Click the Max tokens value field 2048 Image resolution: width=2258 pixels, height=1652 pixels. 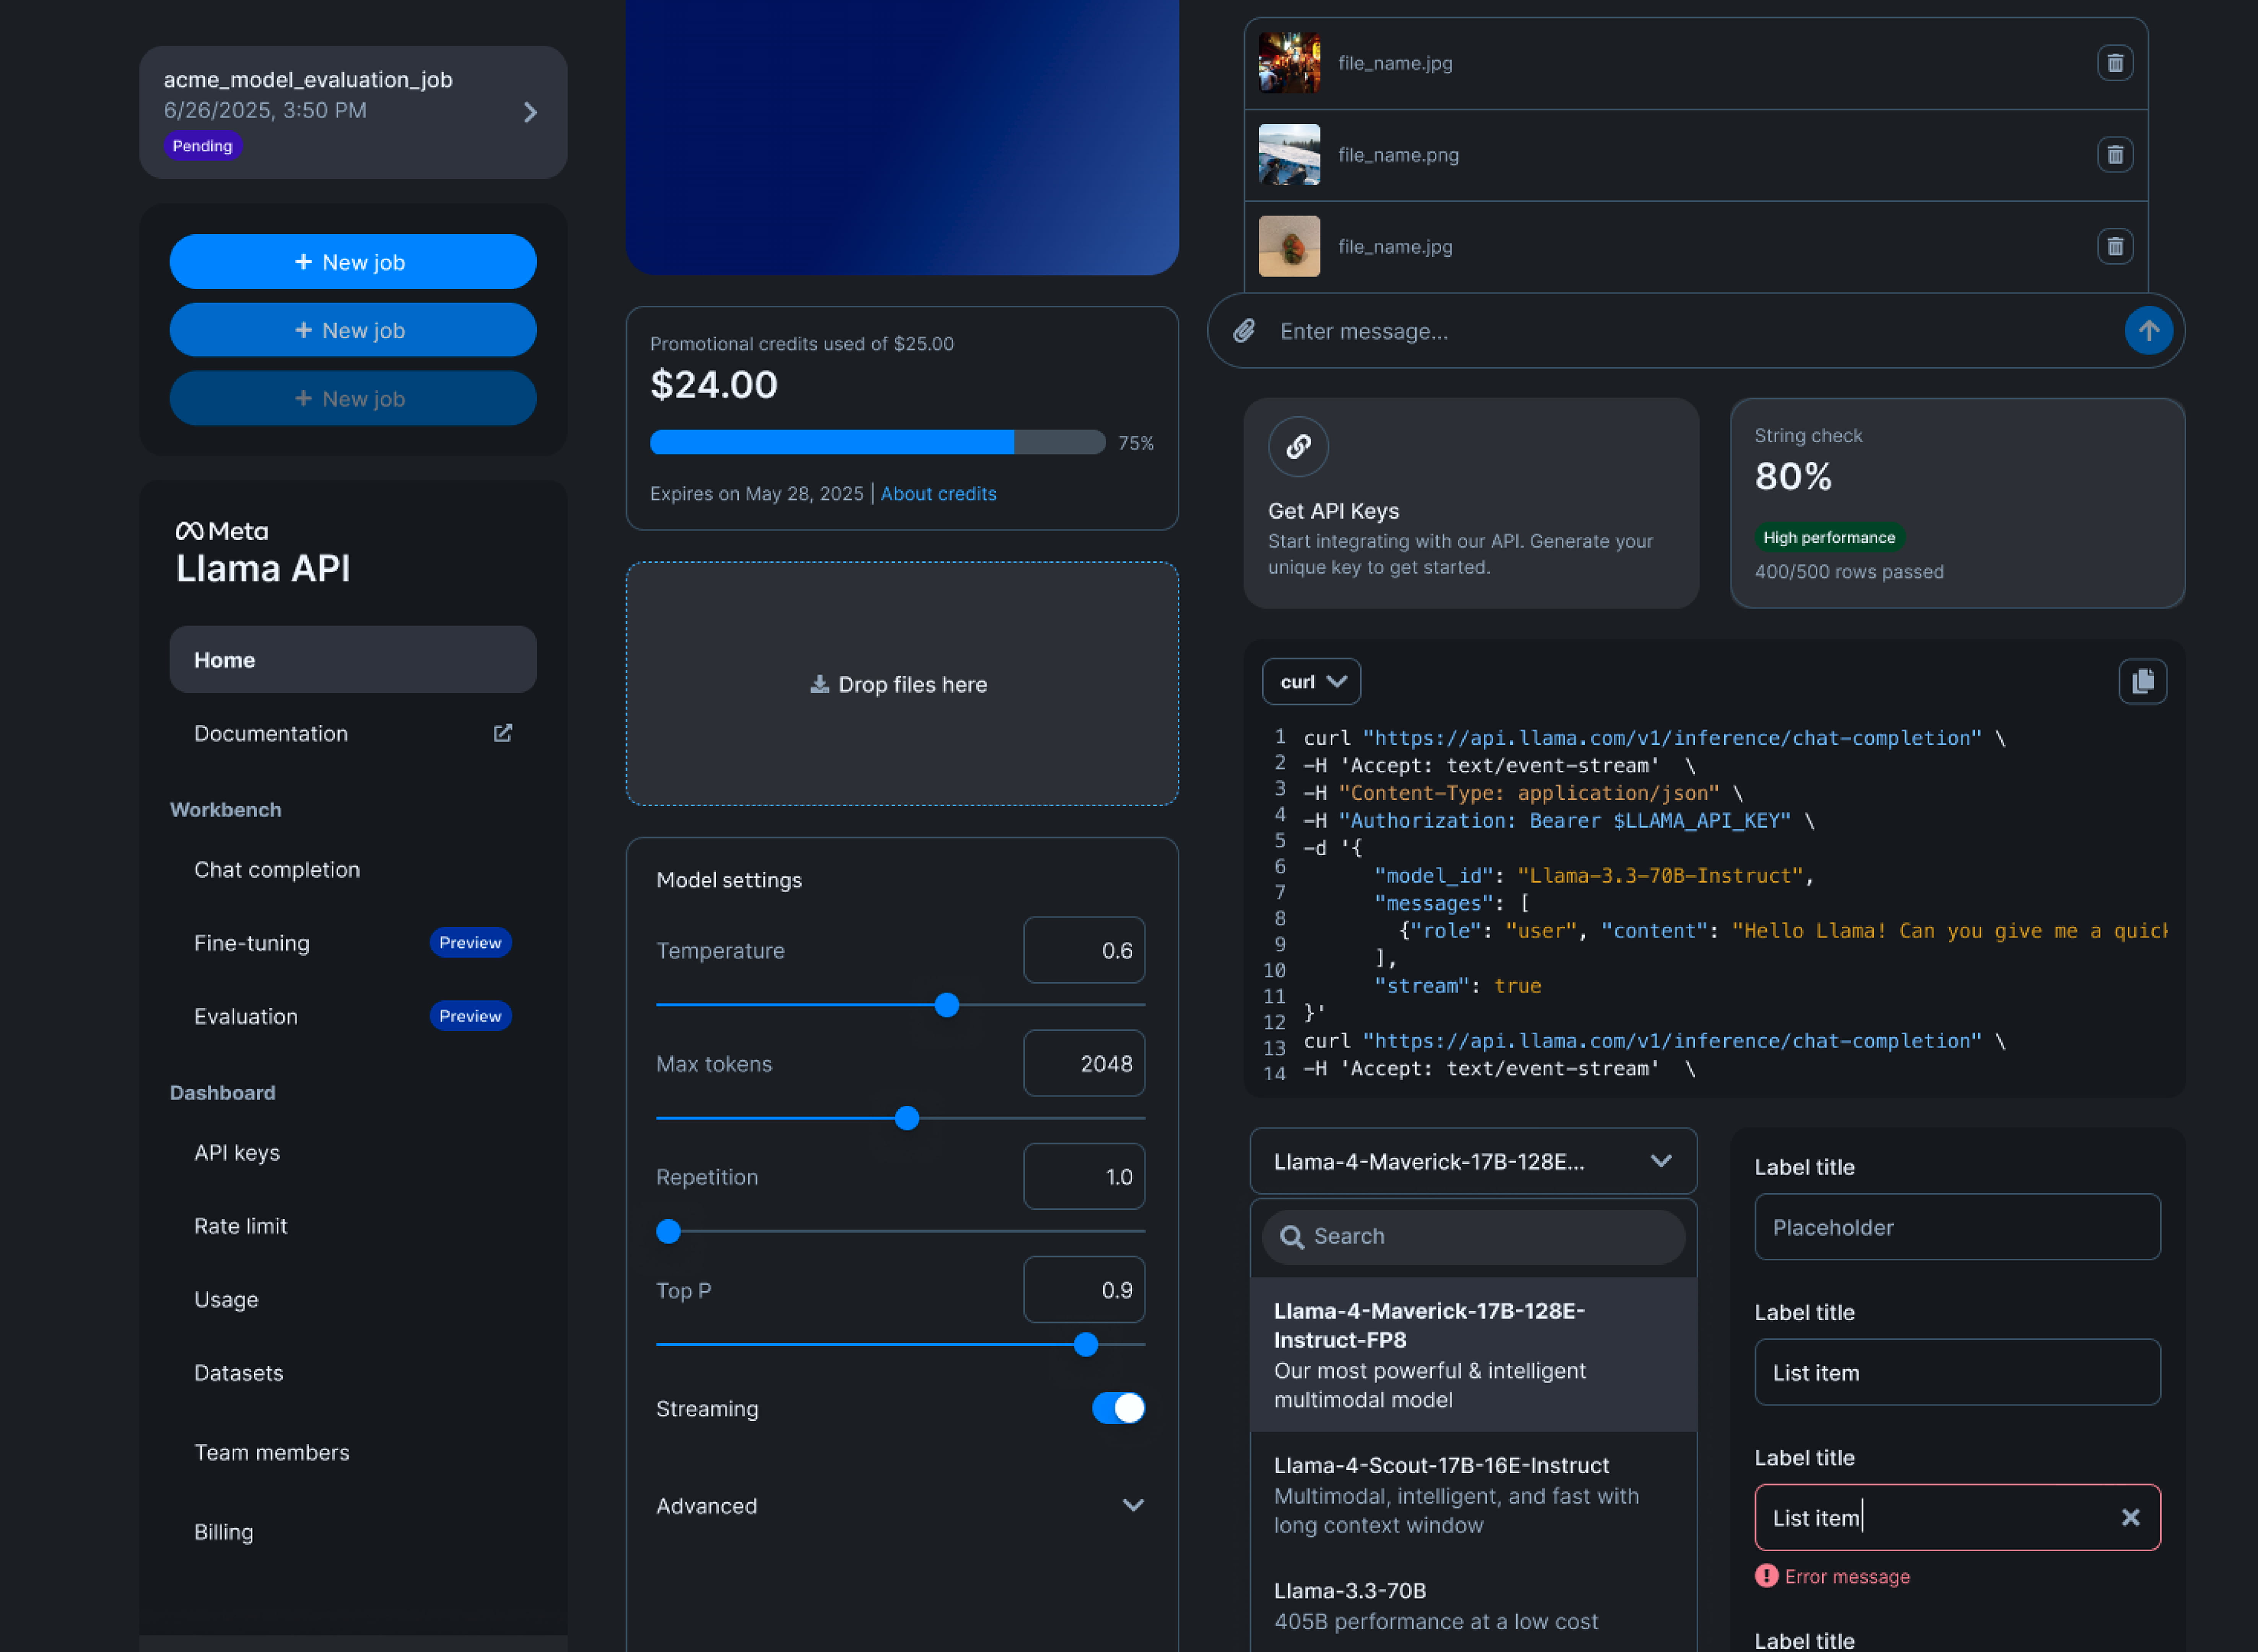point(1084,1063)
